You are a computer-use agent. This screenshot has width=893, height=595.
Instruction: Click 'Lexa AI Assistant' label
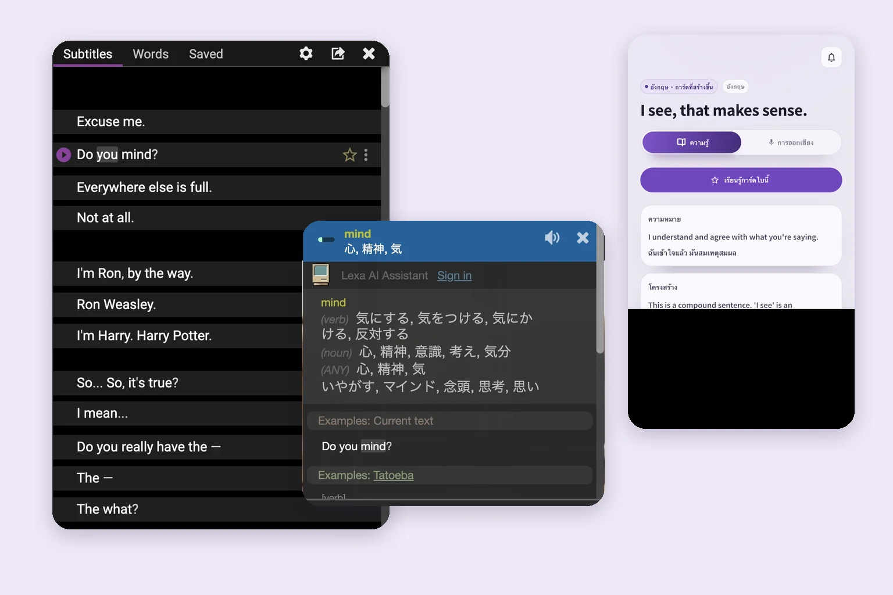pos(384,275)
